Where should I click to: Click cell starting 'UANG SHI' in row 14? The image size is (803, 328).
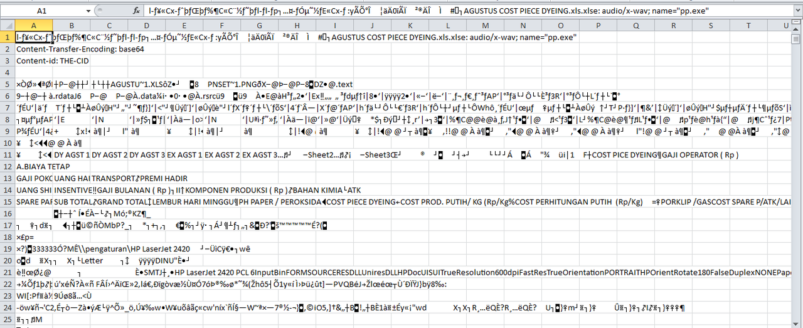(34, 190)
